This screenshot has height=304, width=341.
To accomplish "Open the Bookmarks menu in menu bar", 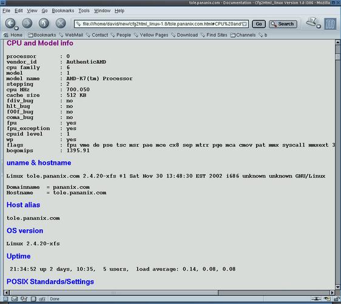I will point(63,10).
